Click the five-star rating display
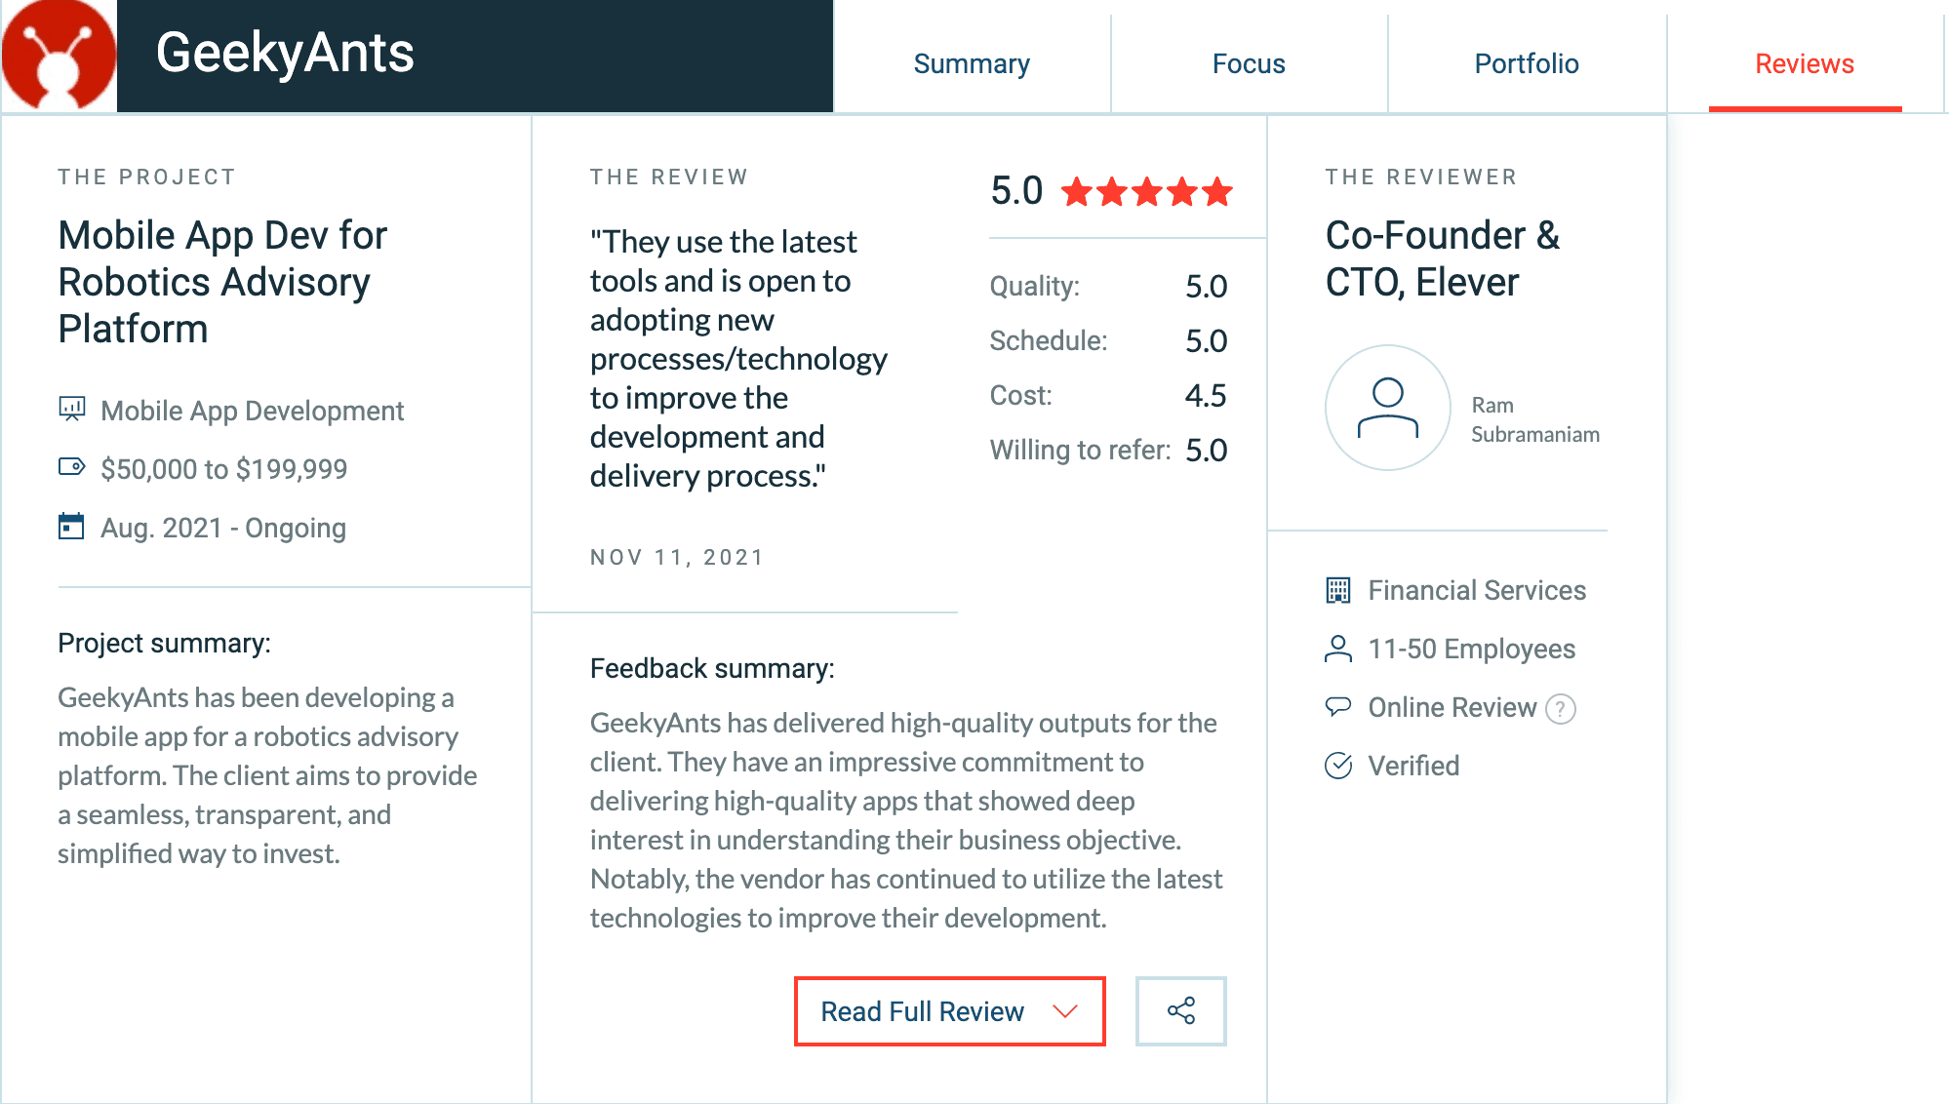 1147,192
